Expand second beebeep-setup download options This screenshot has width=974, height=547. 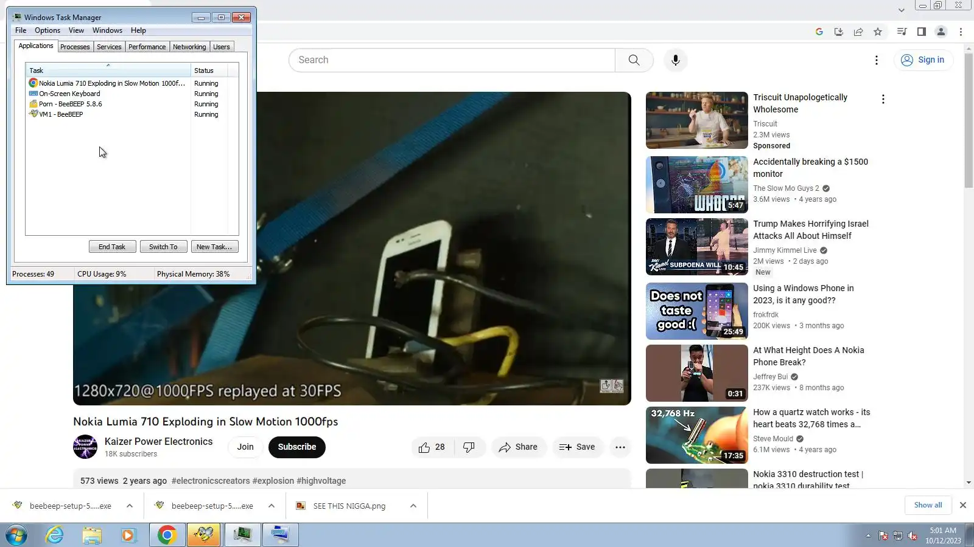coord(272,506)
